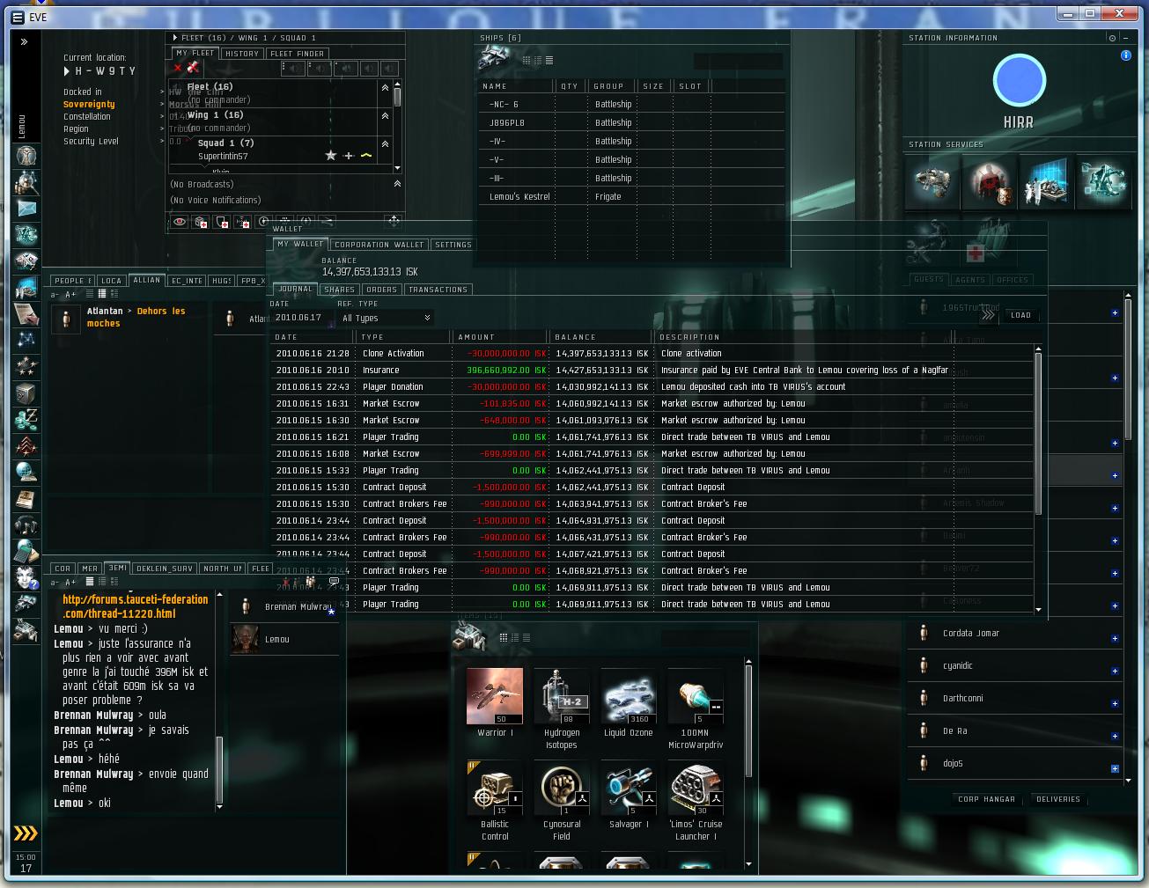Click the Corp Hangar button
Viewport: 1149px width, 888px height.
[987, 799]
